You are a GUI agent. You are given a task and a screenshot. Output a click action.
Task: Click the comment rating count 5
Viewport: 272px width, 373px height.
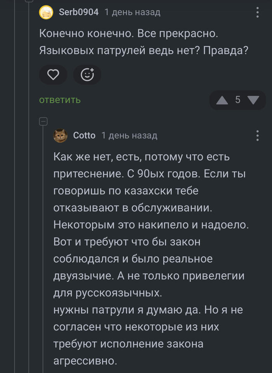[237, 100]
